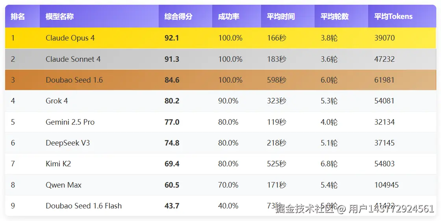
Task: Select the Qwen Max model name
Action: (63, 185)
